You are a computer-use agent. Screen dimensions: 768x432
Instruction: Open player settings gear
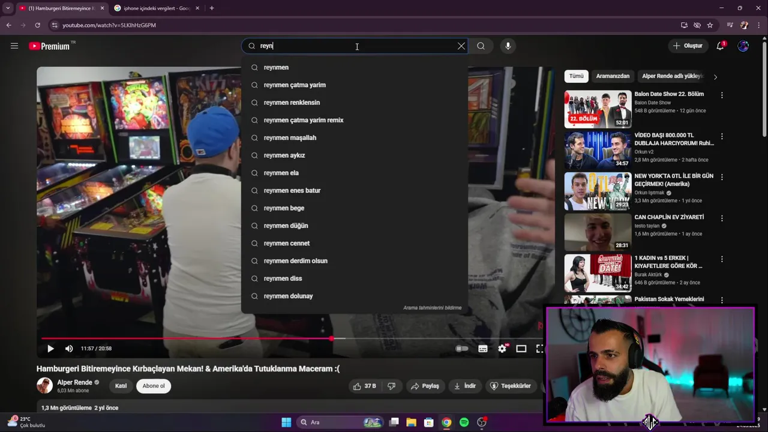(502, 349)
